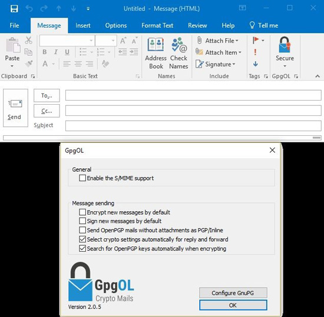
Task: Open the Customize Quick Access Toolbar dropdown
Action: [x=88, y=9]
